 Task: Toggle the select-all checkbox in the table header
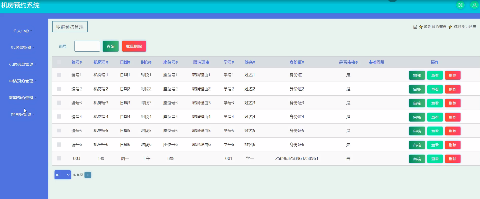(59, 62)
